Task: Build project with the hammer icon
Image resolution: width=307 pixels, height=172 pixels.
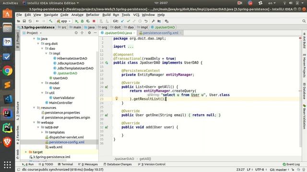Action: click(51, 21)
